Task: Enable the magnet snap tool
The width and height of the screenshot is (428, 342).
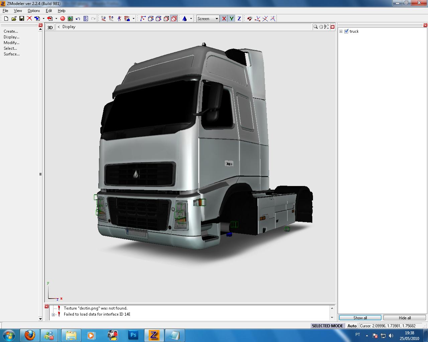Action: (x=249, y=19)
